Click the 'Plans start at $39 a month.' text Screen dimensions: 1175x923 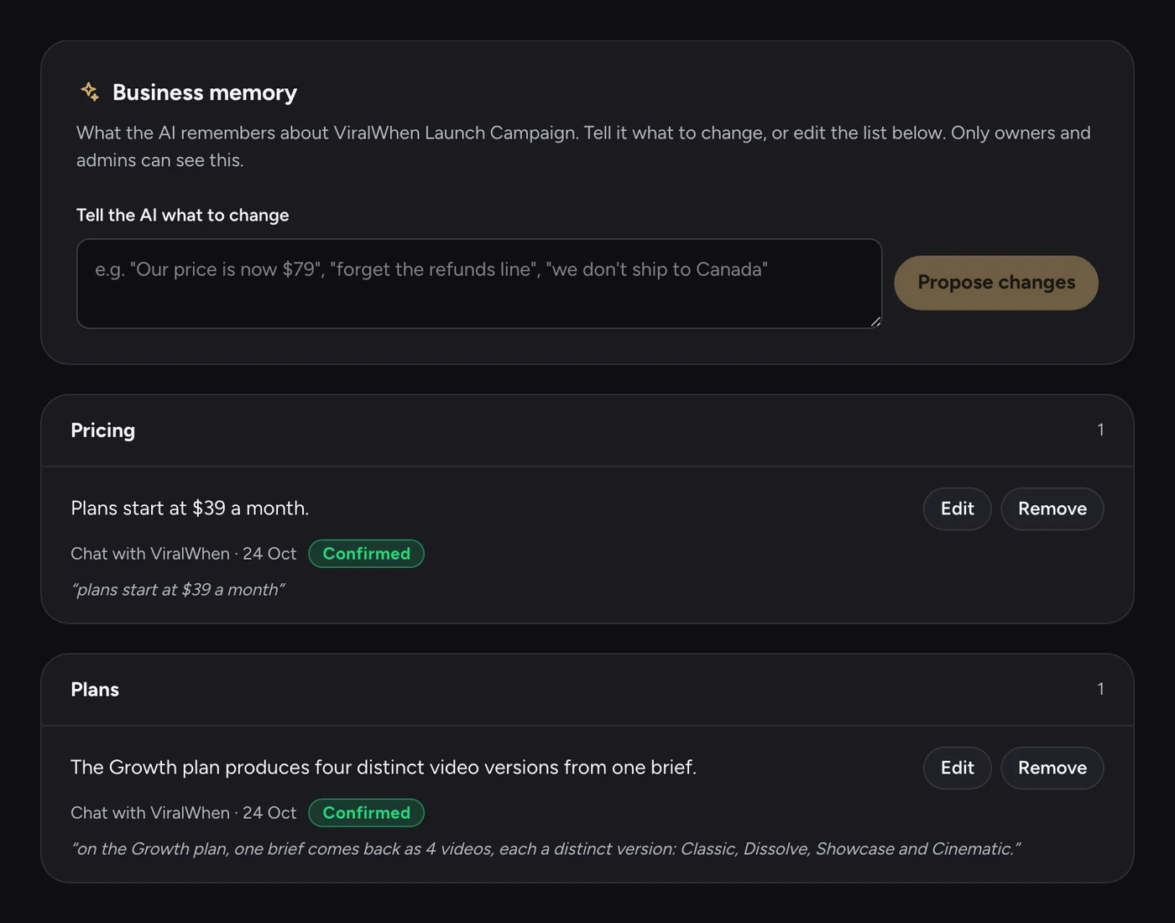tap(190, 508)
